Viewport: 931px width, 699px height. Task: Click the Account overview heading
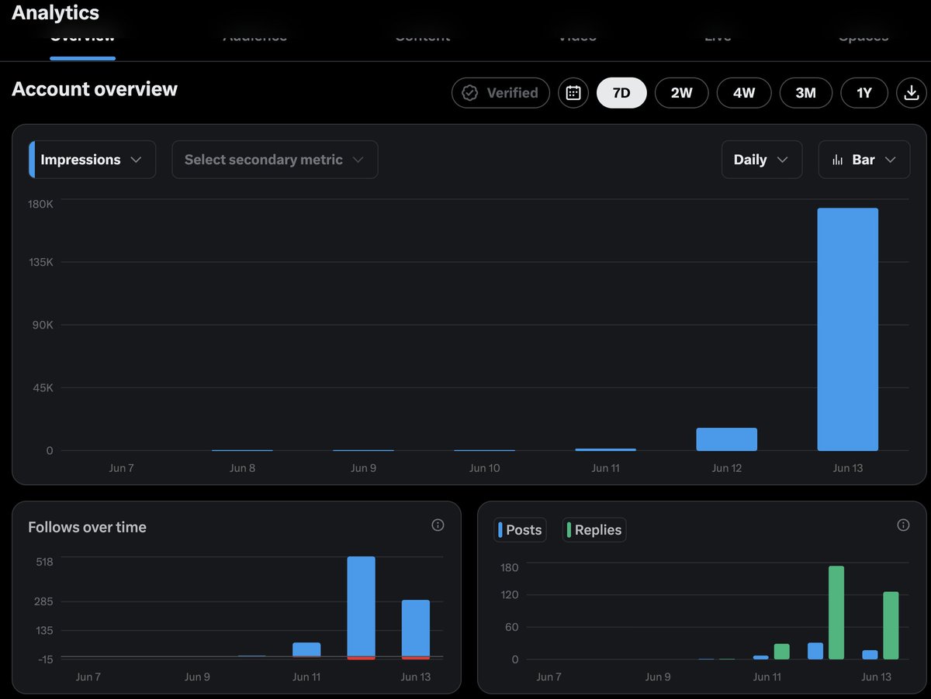pos(95,89)
